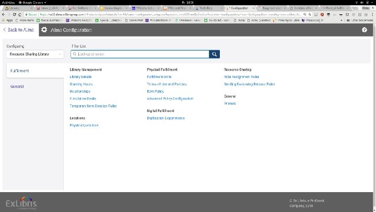Bookmark this page with the star icon

click(x=310, y=15)
